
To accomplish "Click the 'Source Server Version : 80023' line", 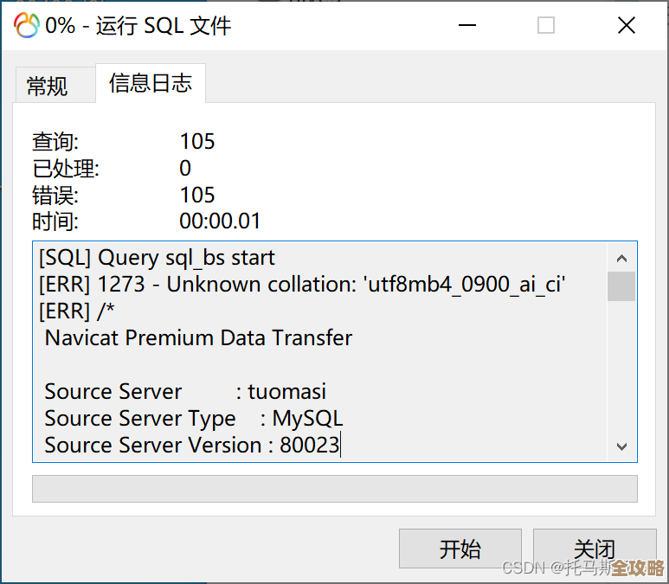I will (x=191, y=445).
